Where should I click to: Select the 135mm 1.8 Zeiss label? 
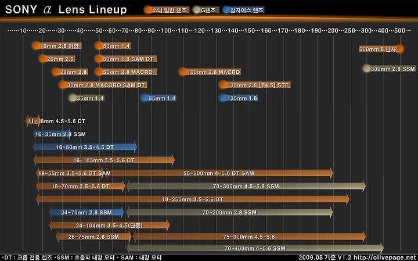239,98
